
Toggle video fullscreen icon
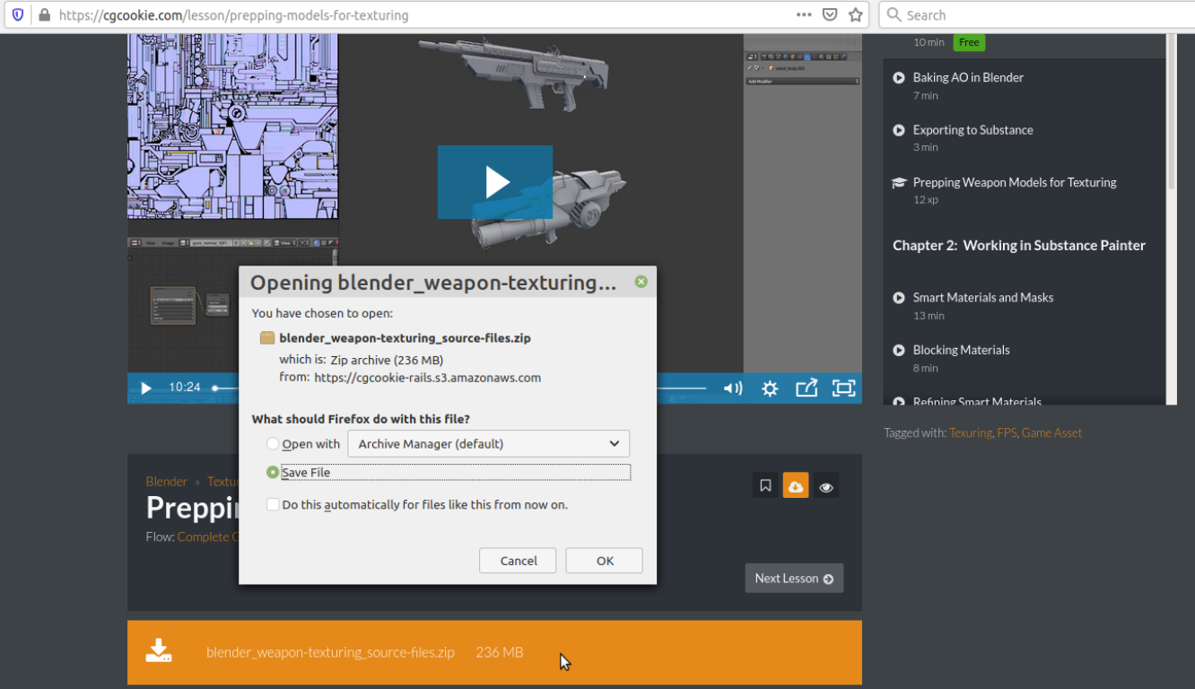coord(843,388)
